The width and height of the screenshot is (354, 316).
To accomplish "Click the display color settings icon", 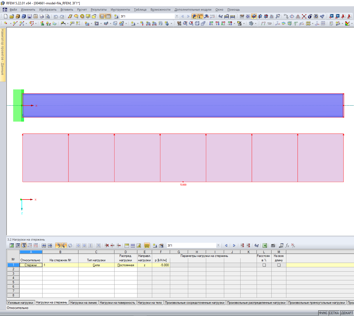I will click(347, 23).
